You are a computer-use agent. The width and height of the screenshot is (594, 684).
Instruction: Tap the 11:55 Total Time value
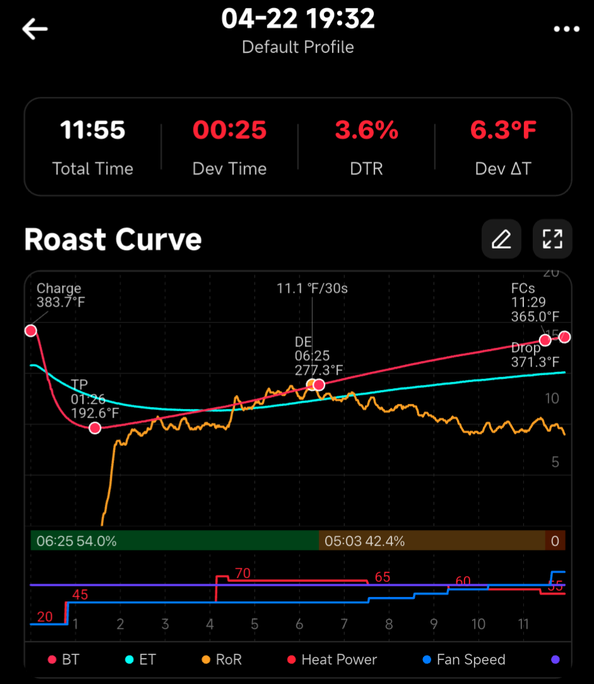coord(93,130)
